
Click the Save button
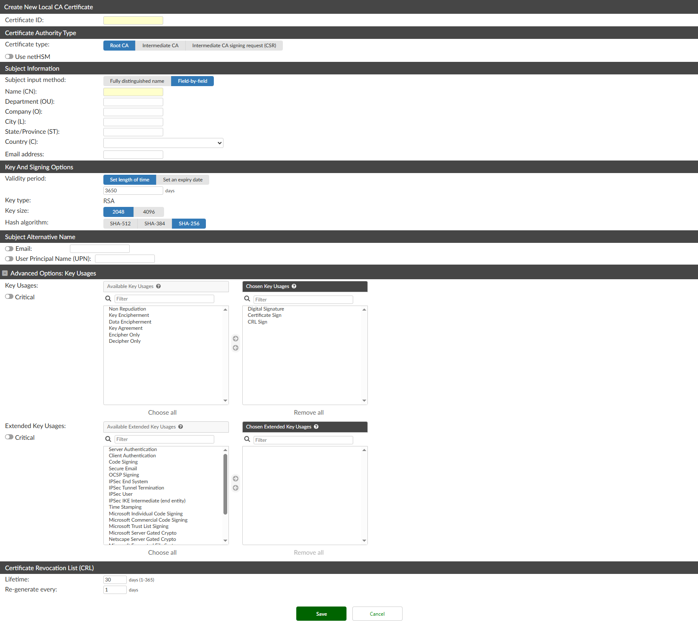[x=321, y=613]
